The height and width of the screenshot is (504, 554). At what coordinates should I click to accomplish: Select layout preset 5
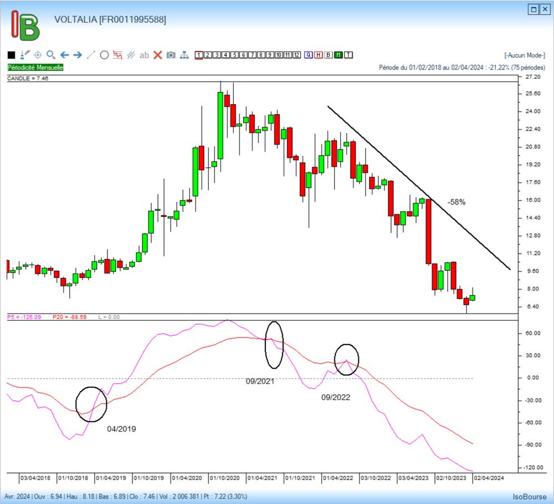click(x=234, y=55)
